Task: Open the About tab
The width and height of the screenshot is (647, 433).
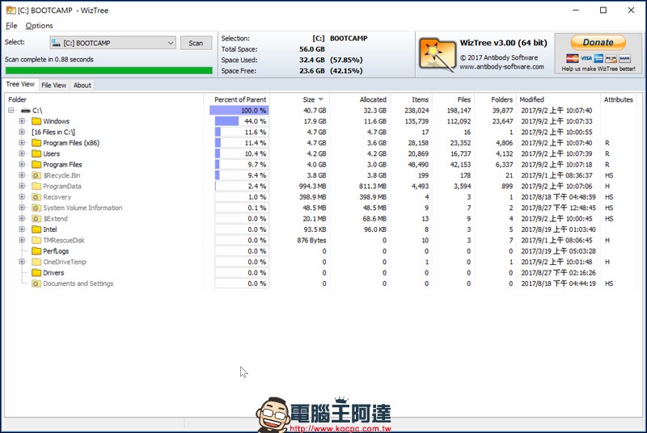Action: click(x=82, y=86)
